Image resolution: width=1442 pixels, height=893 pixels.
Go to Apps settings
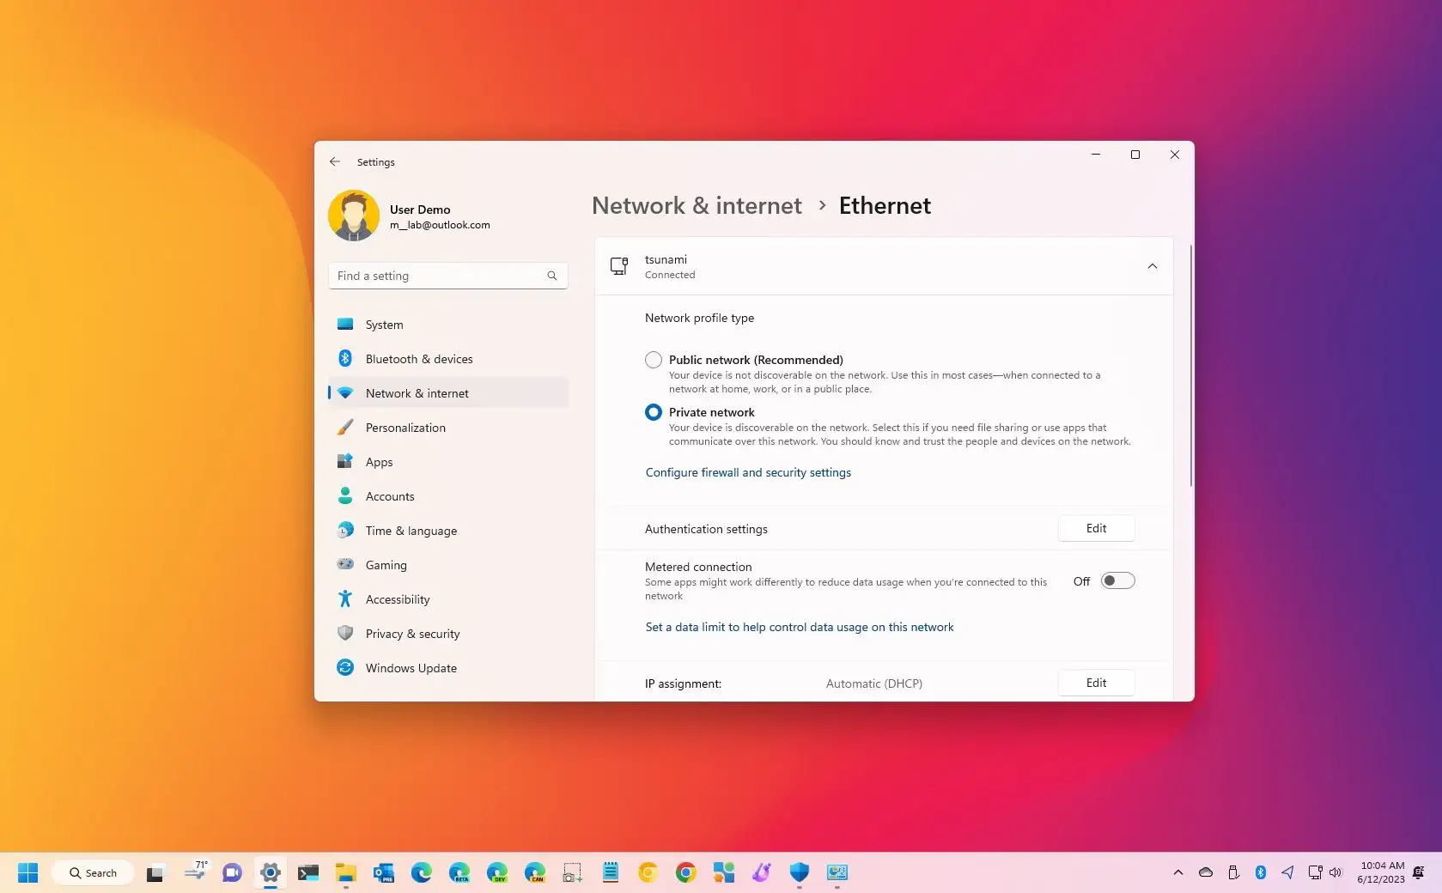377,462
